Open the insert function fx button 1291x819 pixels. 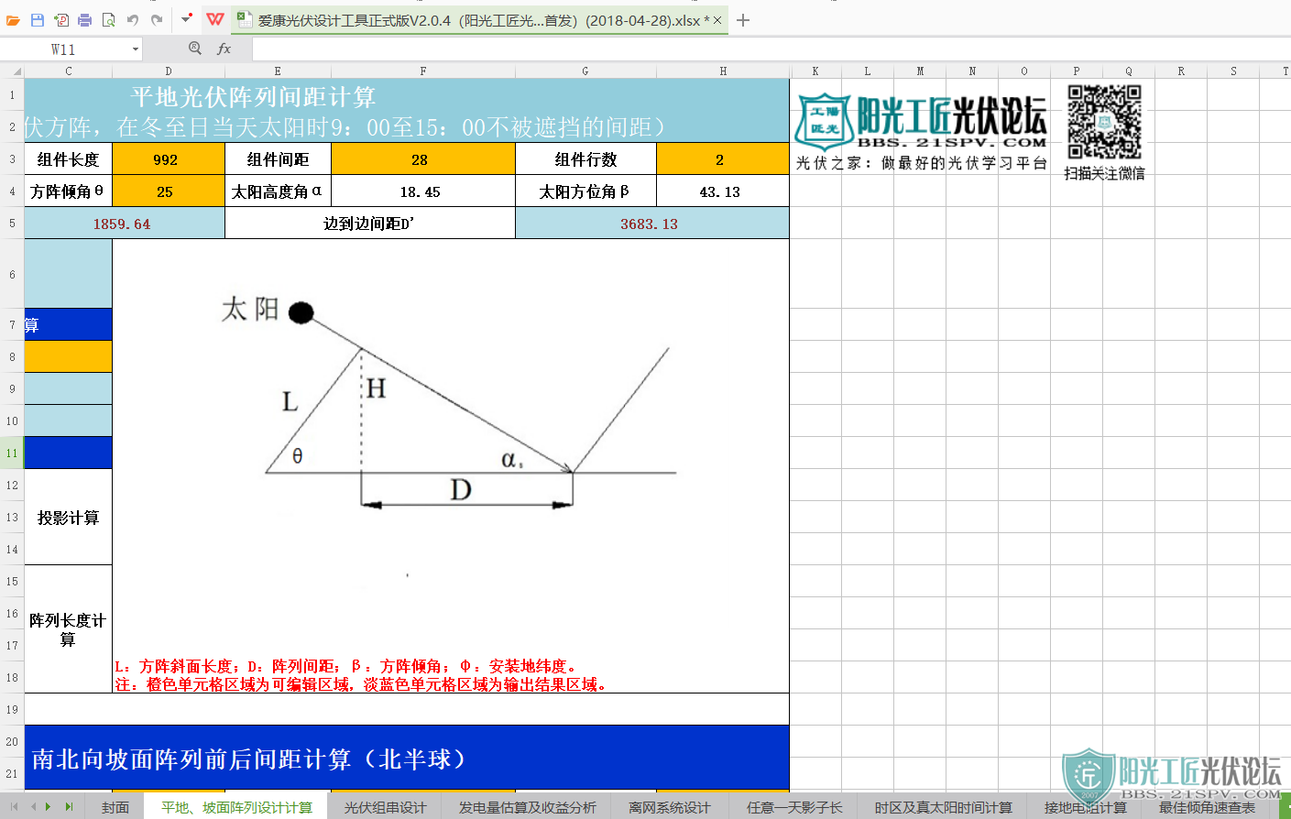(x=224, y=49)
